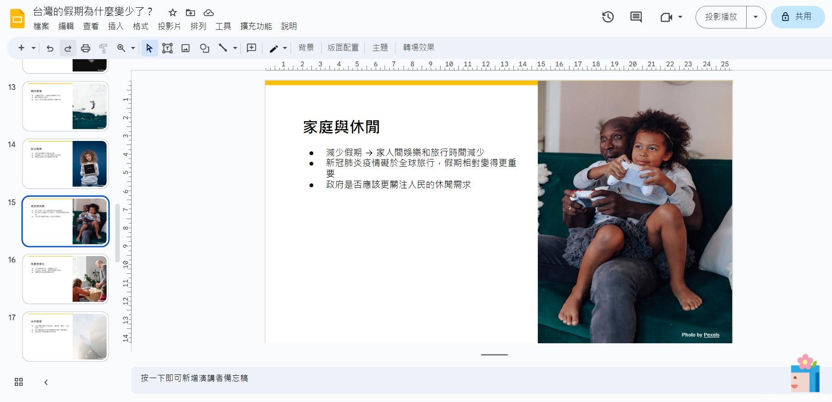Screen dimensions: 832x402
Task: Select slide 16 thumbnail
Action: (66, 279)
